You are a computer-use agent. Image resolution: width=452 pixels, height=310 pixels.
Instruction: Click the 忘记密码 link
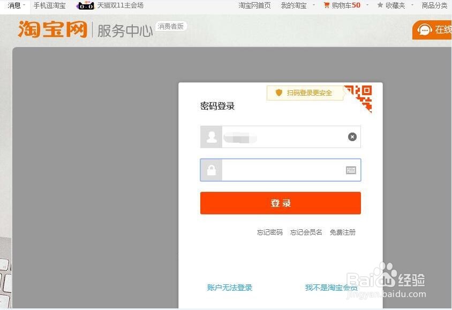[270, 232]
